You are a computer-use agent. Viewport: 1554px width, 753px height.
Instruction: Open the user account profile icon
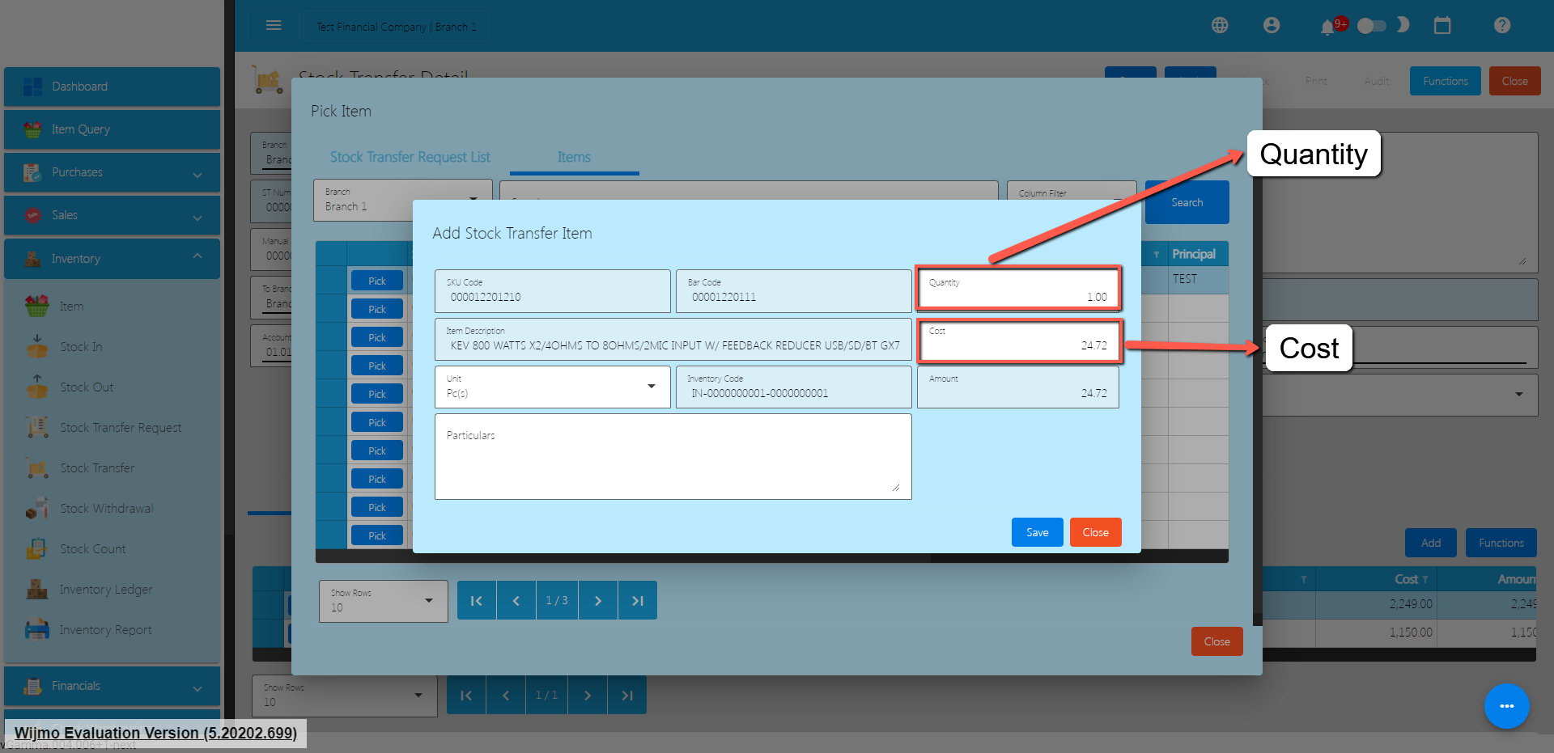point(1272,26)
